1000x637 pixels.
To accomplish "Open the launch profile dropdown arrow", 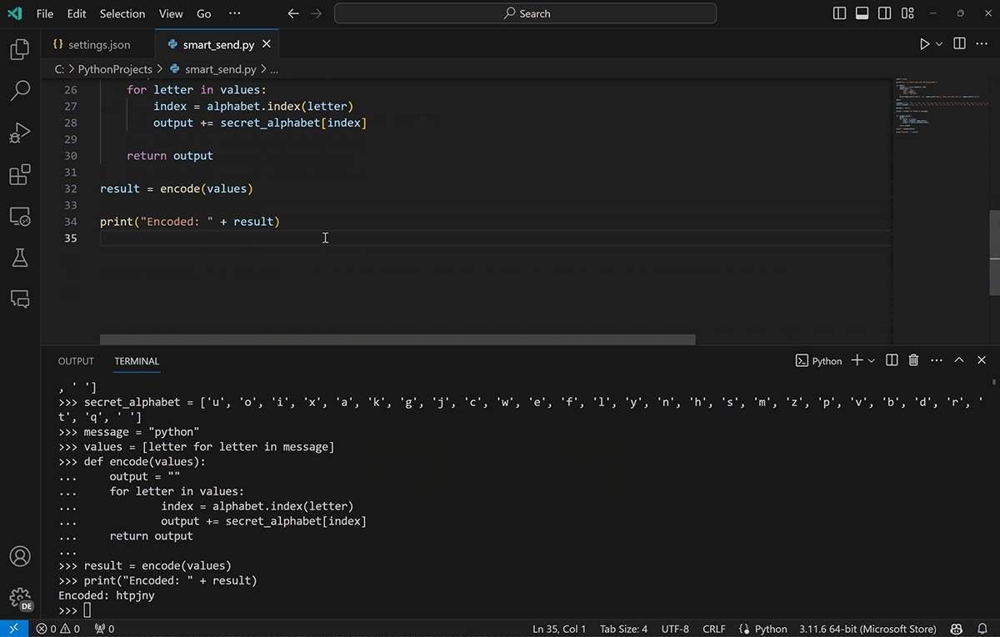I will (872, 361).
